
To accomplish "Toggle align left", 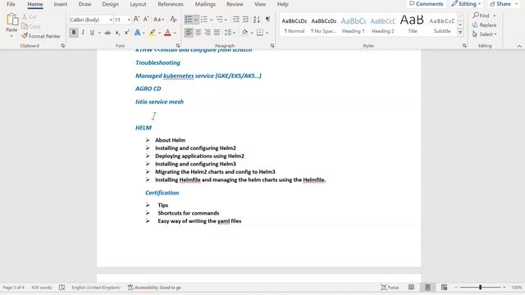I will [189, 33].
